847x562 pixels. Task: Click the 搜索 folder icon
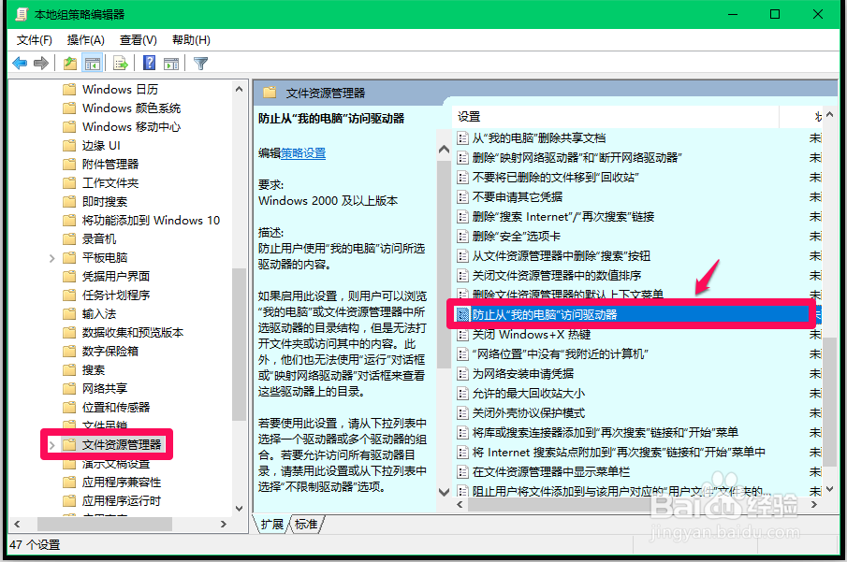[x=69, y=369]
